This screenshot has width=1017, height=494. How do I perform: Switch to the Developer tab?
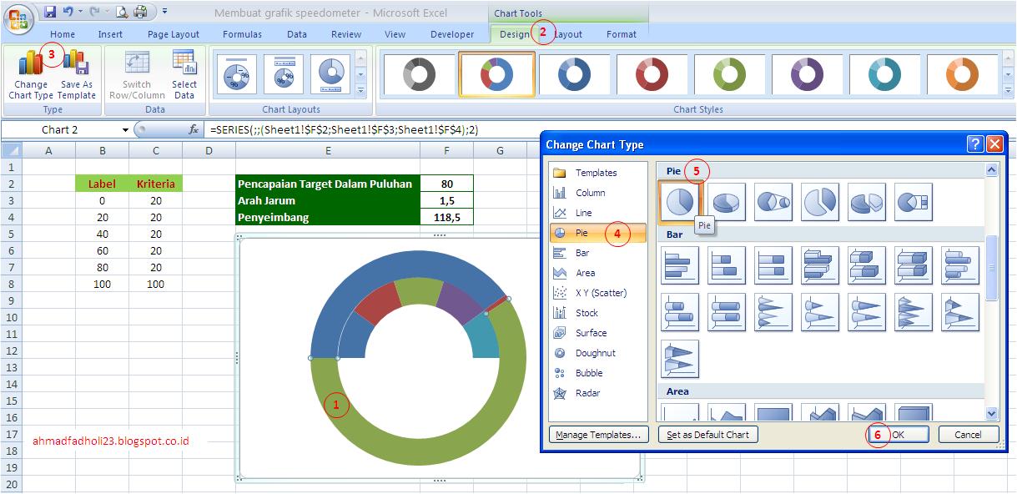pyautogui.click(x=452, y=34)
